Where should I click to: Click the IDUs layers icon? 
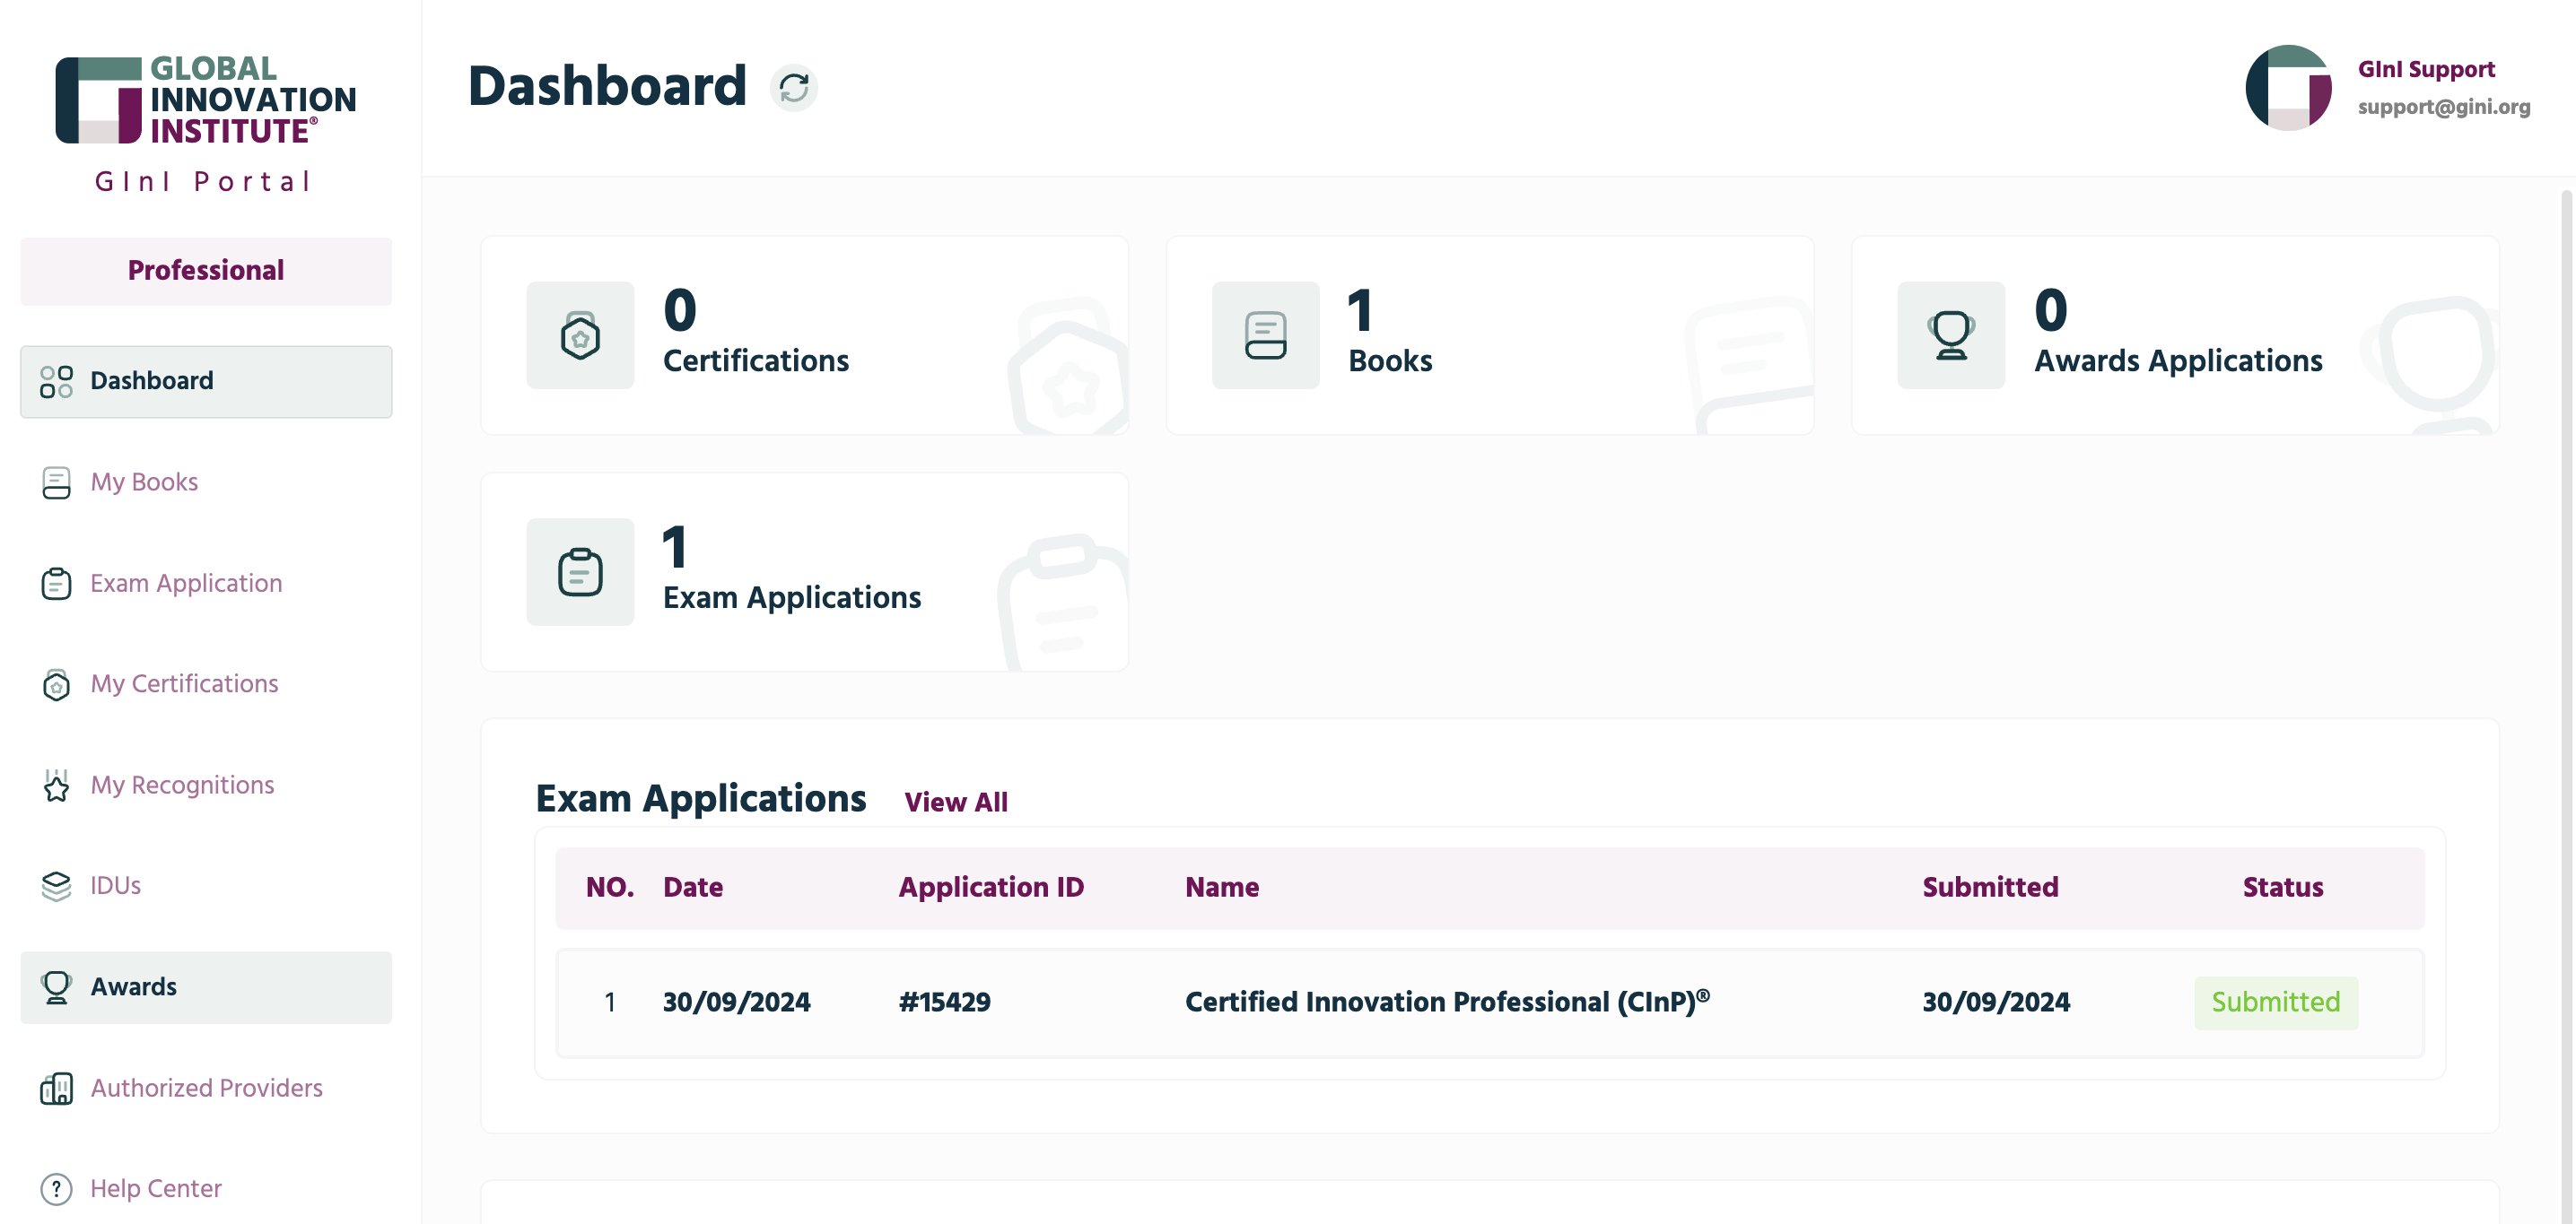[56, 886]
